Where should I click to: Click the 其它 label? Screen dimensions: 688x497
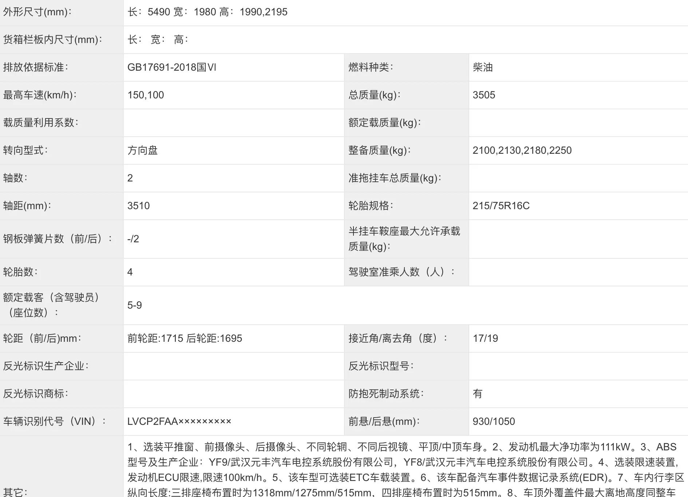15,492
